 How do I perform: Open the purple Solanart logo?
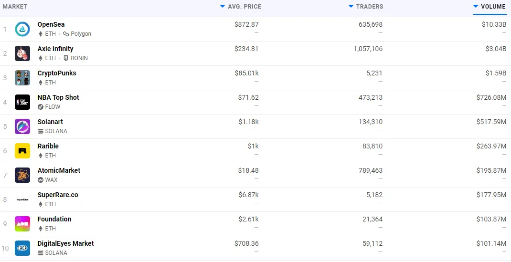click(x=22, y=126)
